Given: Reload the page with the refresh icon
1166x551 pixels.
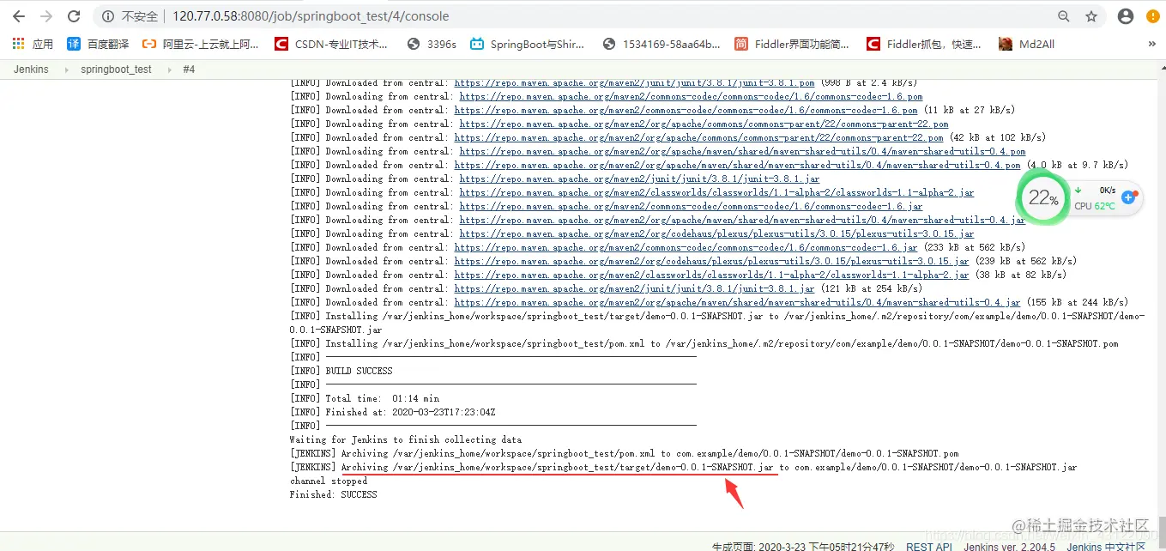Looking at the screenshot, I should pyautogui.click(x=74, y=16).
